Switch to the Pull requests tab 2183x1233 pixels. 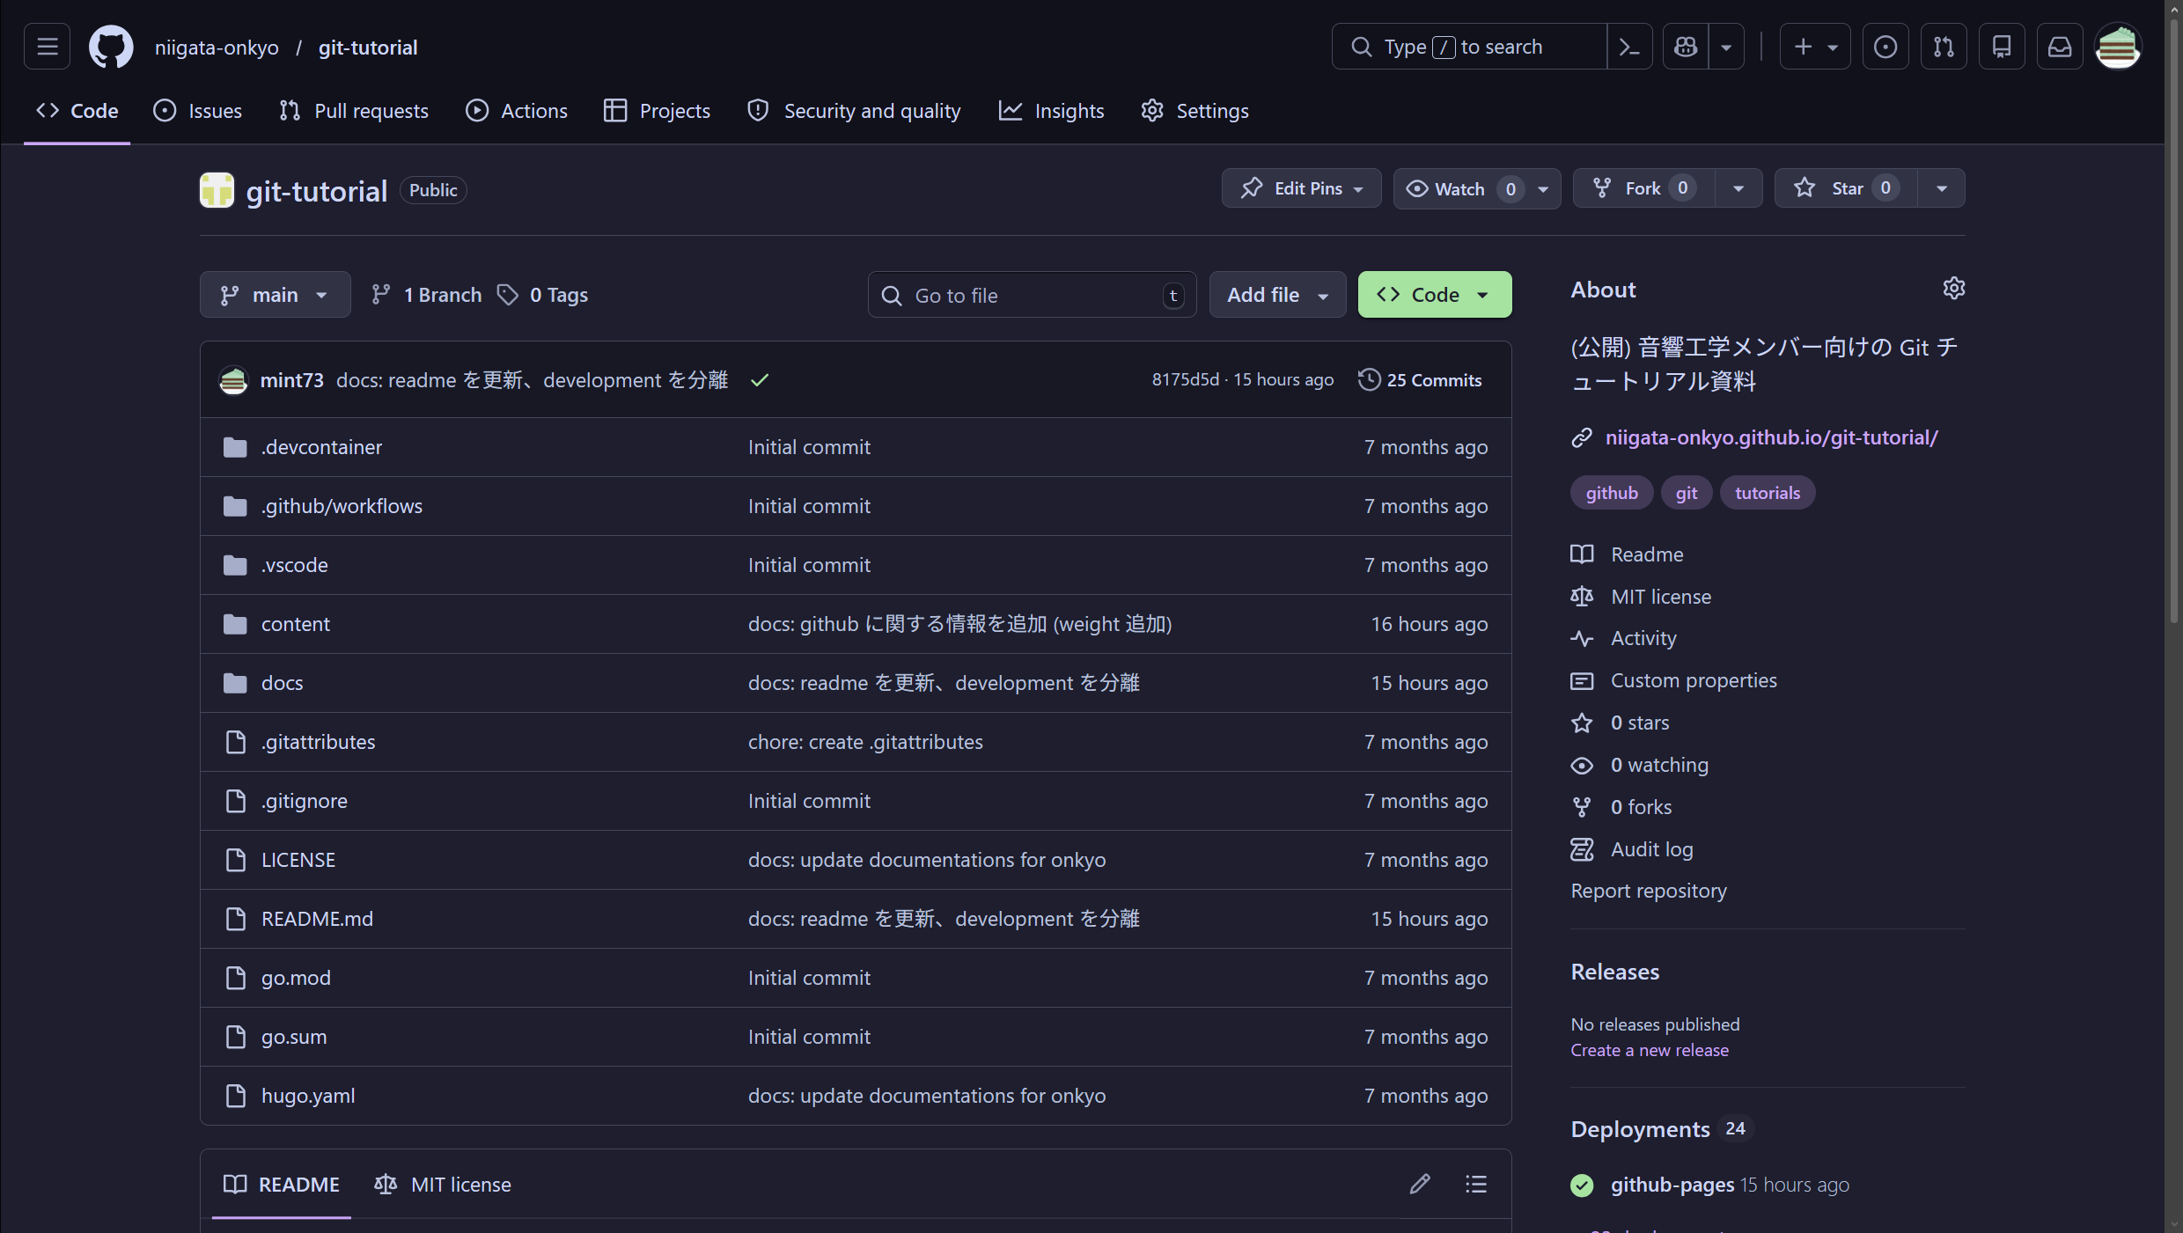tap(354, 111)
